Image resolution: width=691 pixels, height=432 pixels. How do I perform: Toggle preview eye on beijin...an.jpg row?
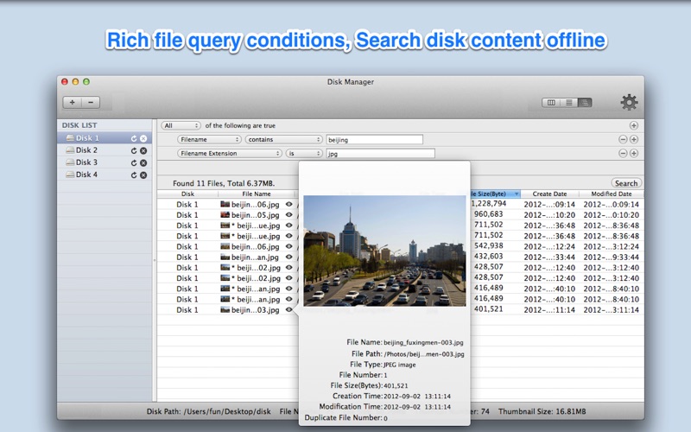pos(289,257)
